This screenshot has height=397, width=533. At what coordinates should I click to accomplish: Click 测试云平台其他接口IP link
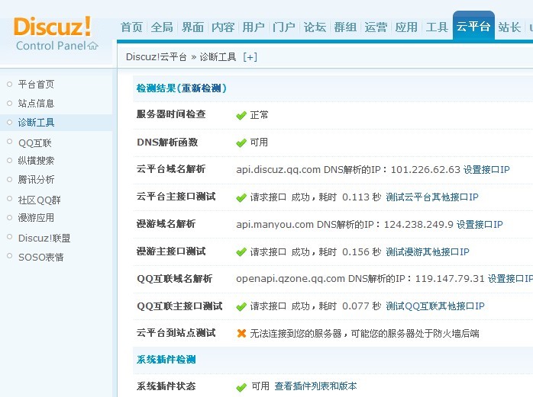tap(432, 197)
